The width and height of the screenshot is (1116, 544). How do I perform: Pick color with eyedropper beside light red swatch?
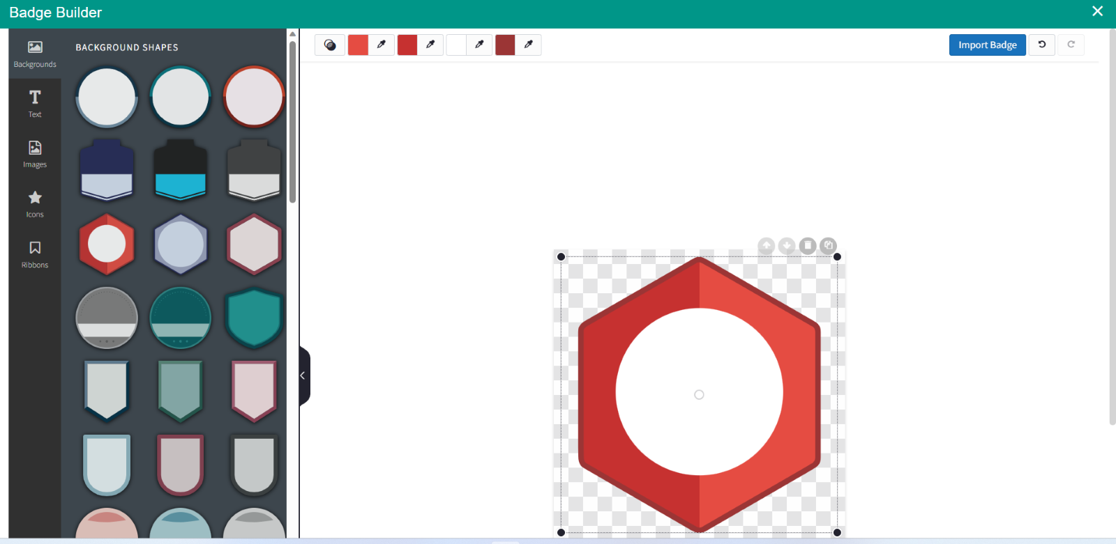tap(382, 45)
